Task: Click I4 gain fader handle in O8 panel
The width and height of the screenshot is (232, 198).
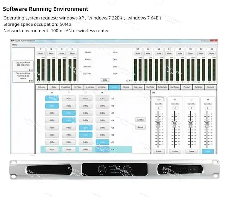Action: coord(207,124)
